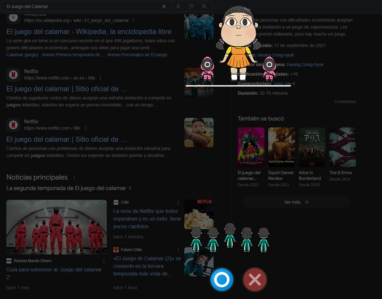Open Anexo:Primera temporada sub-link
Image resolution: width=382 pixels, height=299 pixels.
pos(74,55)
